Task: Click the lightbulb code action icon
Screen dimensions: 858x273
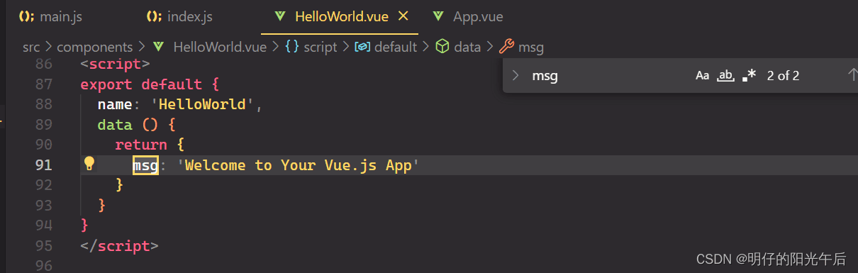Action: tap(89, 164)
